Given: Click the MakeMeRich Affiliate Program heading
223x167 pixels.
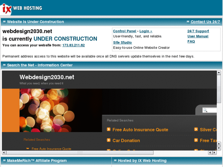Looking at the screenshot, I should point(37,161).
